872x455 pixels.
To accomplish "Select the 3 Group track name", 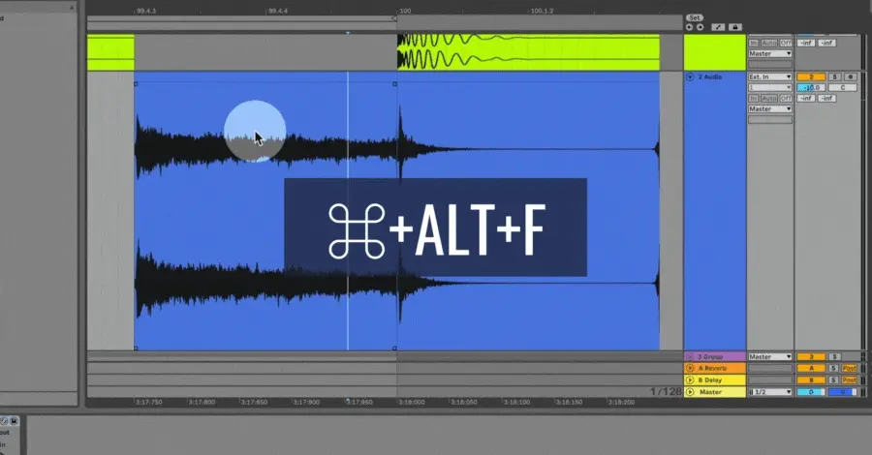I will pyautogui.click(x=709, y=356).
